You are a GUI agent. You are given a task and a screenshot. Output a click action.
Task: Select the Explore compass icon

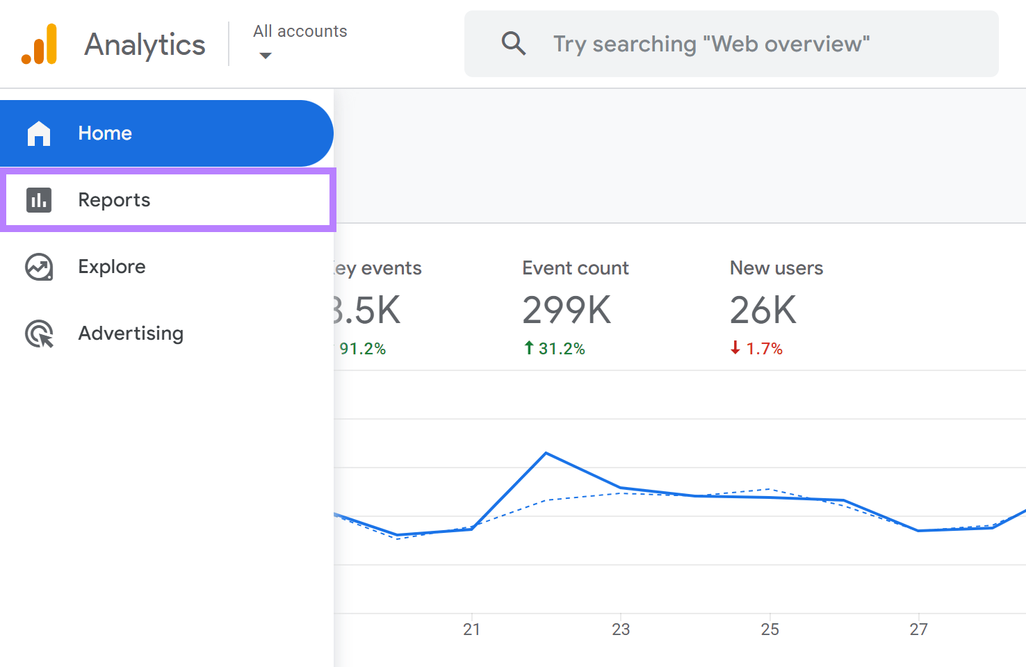click(39, 266)
